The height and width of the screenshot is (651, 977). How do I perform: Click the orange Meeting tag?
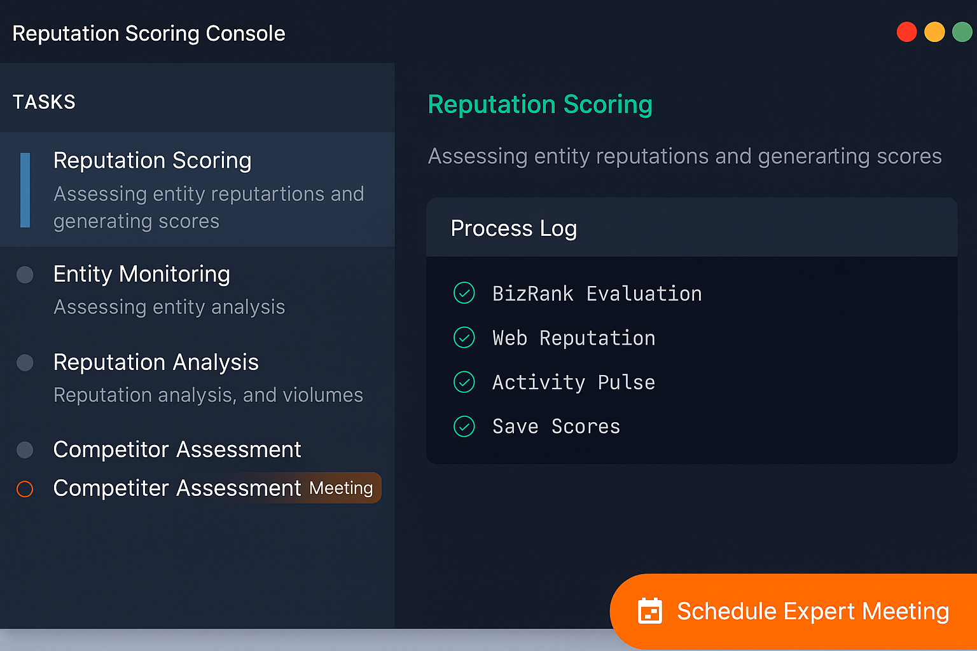[x=341, y=488]
